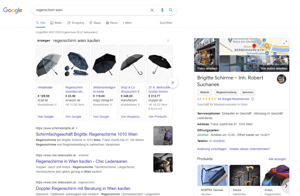Click Inhaber dieses Unternehmens? link
Screen dimensions: 300x196
[x=249, y=149]
